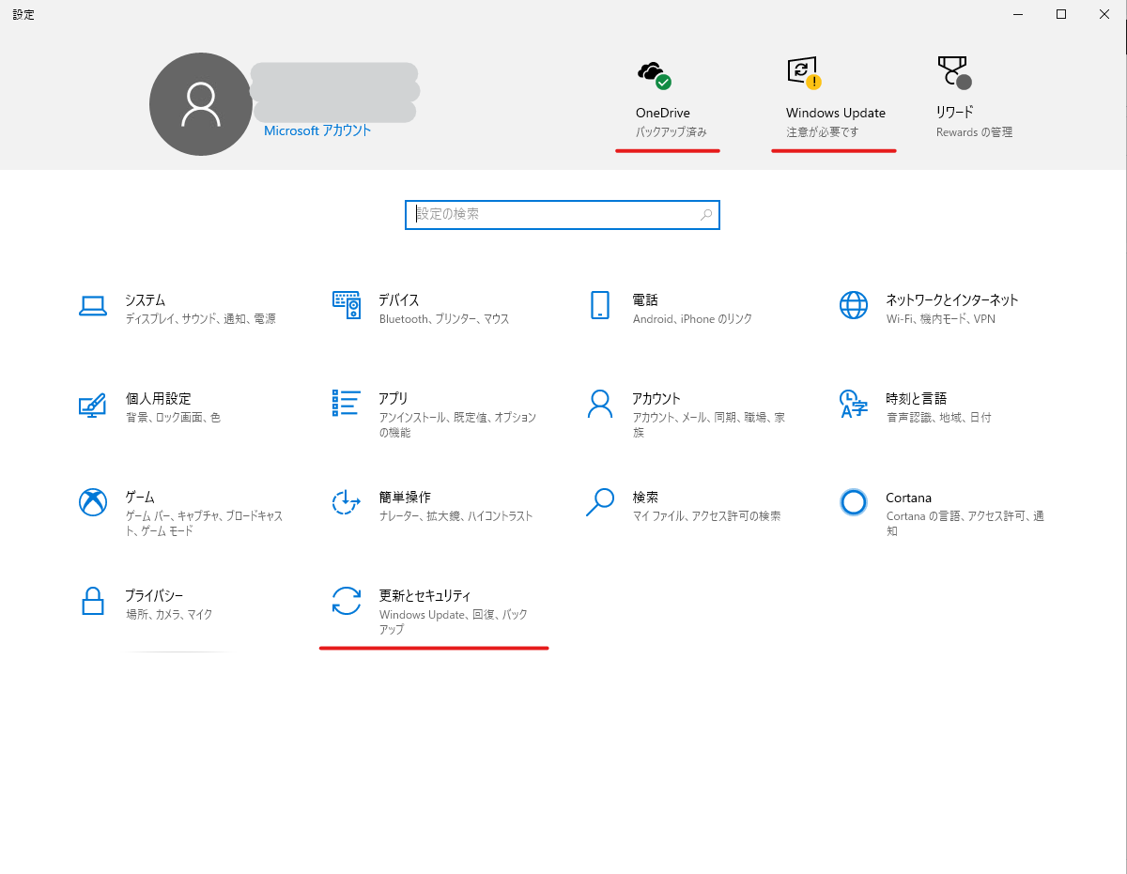Click the デバイス category title
The image size is (1127, 874).
click(399, 299)
